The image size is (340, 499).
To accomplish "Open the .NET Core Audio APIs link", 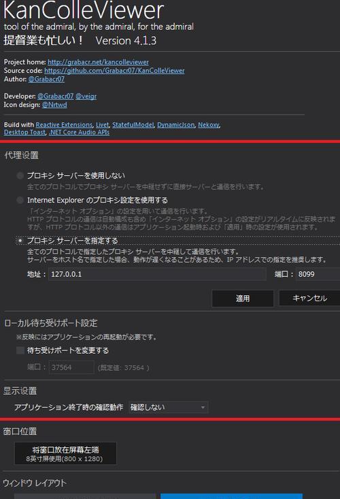I will (79, 132).
